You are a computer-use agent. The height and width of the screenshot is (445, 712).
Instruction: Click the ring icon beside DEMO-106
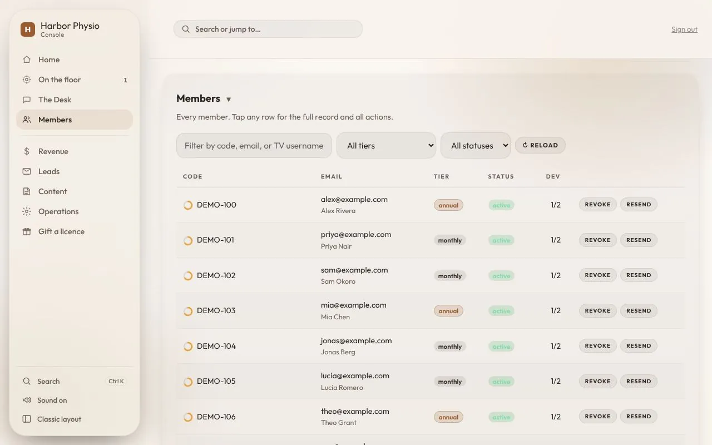[188, 417]
